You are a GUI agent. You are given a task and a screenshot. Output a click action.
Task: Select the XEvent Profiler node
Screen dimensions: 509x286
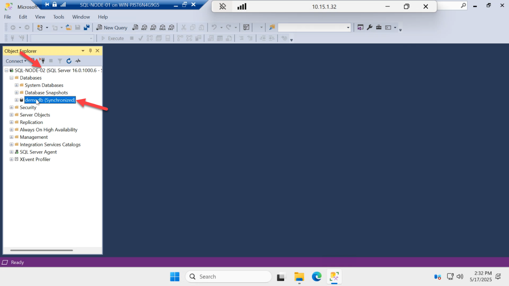tap(35, 159)
